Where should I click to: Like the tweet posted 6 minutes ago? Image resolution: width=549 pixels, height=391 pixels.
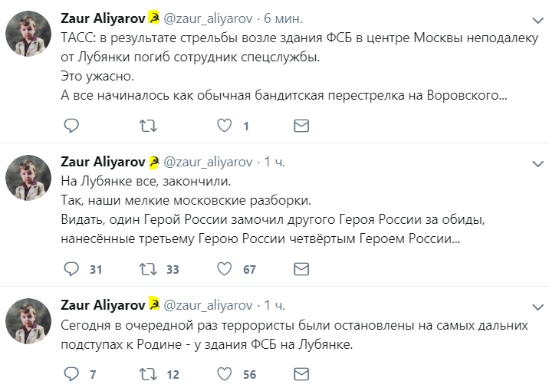tap(225, 126)
